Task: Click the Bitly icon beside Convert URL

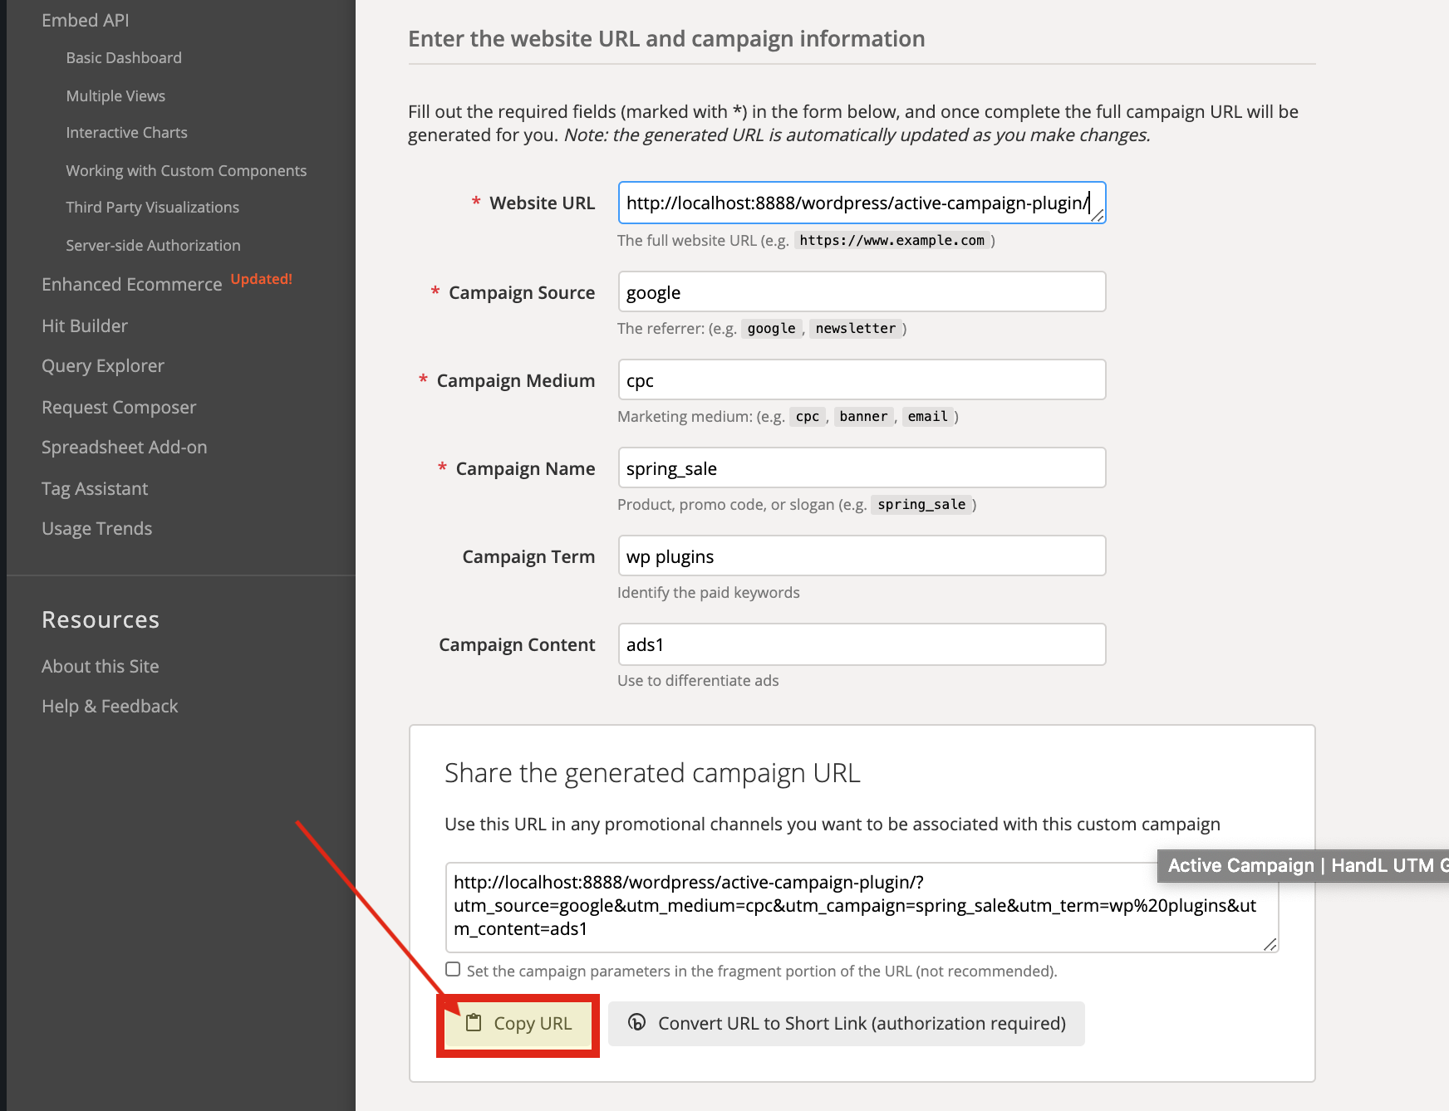Action: 636,1024
